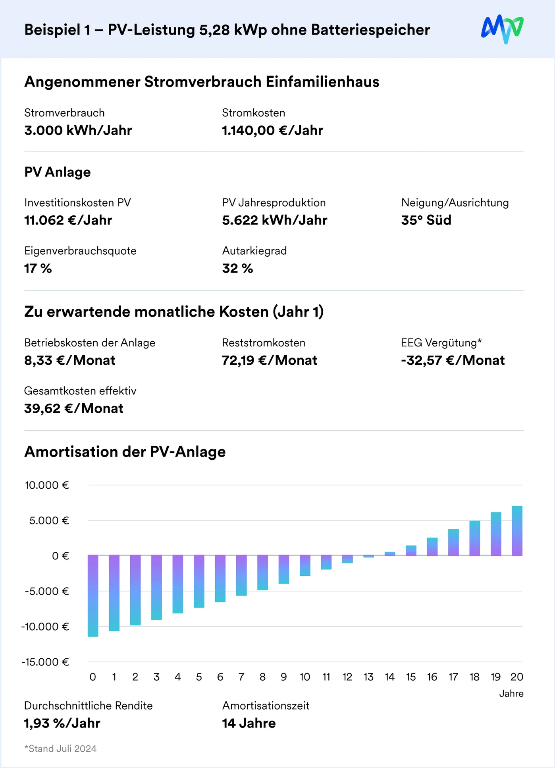Click the '-32,57 €/Monat' EEG Vergütung value

[453, 360]
